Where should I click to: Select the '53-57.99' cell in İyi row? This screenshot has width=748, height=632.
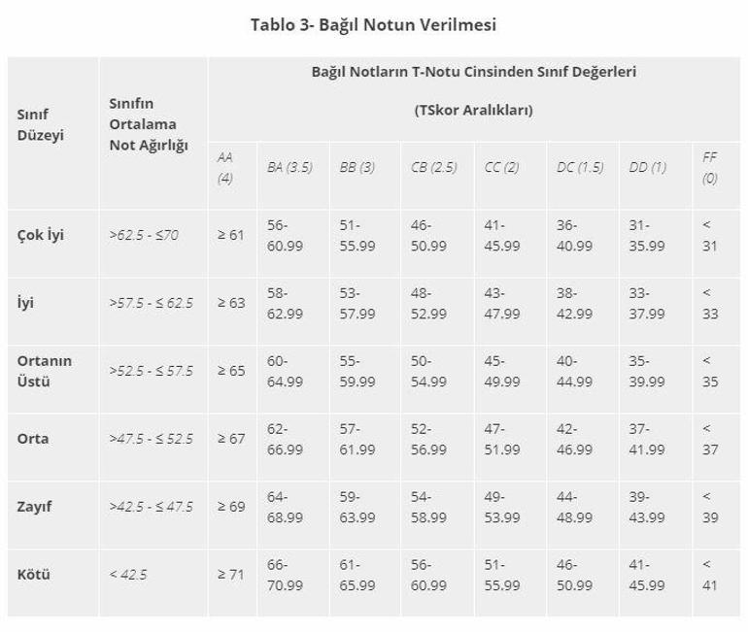357,303
